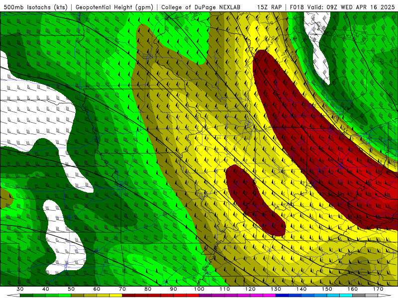Click the 110 label on the color scale
The image size is (398, 298).
click(225, 289)
